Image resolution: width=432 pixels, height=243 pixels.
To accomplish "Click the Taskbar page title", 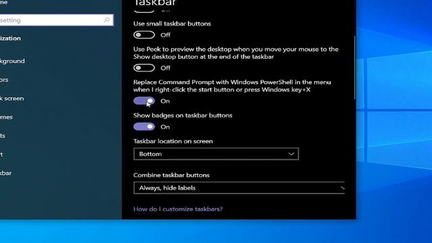I will [155, 3].
